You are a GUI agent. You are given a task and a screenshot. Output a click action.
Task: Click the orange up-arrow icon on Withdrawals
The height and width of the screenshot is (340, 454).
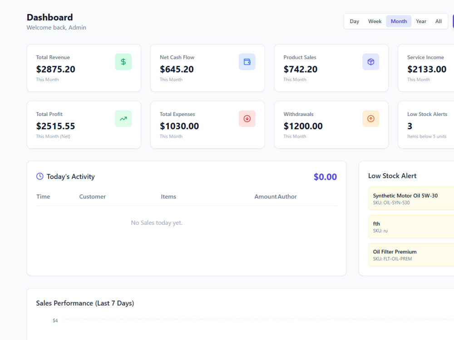click(x=371, y=118)
